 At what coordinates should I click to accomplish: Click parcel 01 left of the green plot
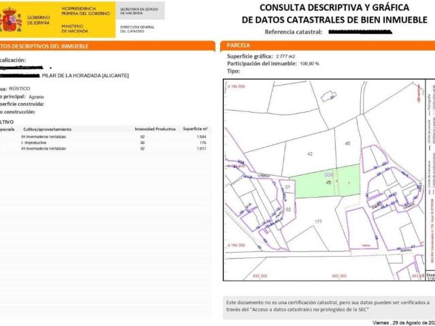pyautogui.click(x=287, y=187)
